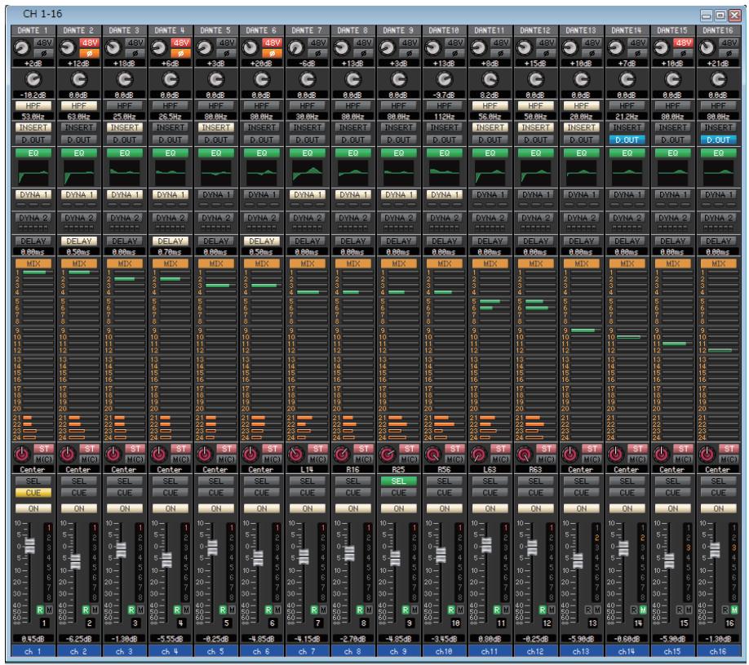749x665 pixels.
Task: Click the M mute safe indicator on channel 5
Action: coord(232,610)
